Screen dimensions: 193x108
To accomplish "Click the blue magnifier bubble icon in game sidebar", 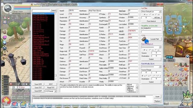I will [x=5, y=43].
